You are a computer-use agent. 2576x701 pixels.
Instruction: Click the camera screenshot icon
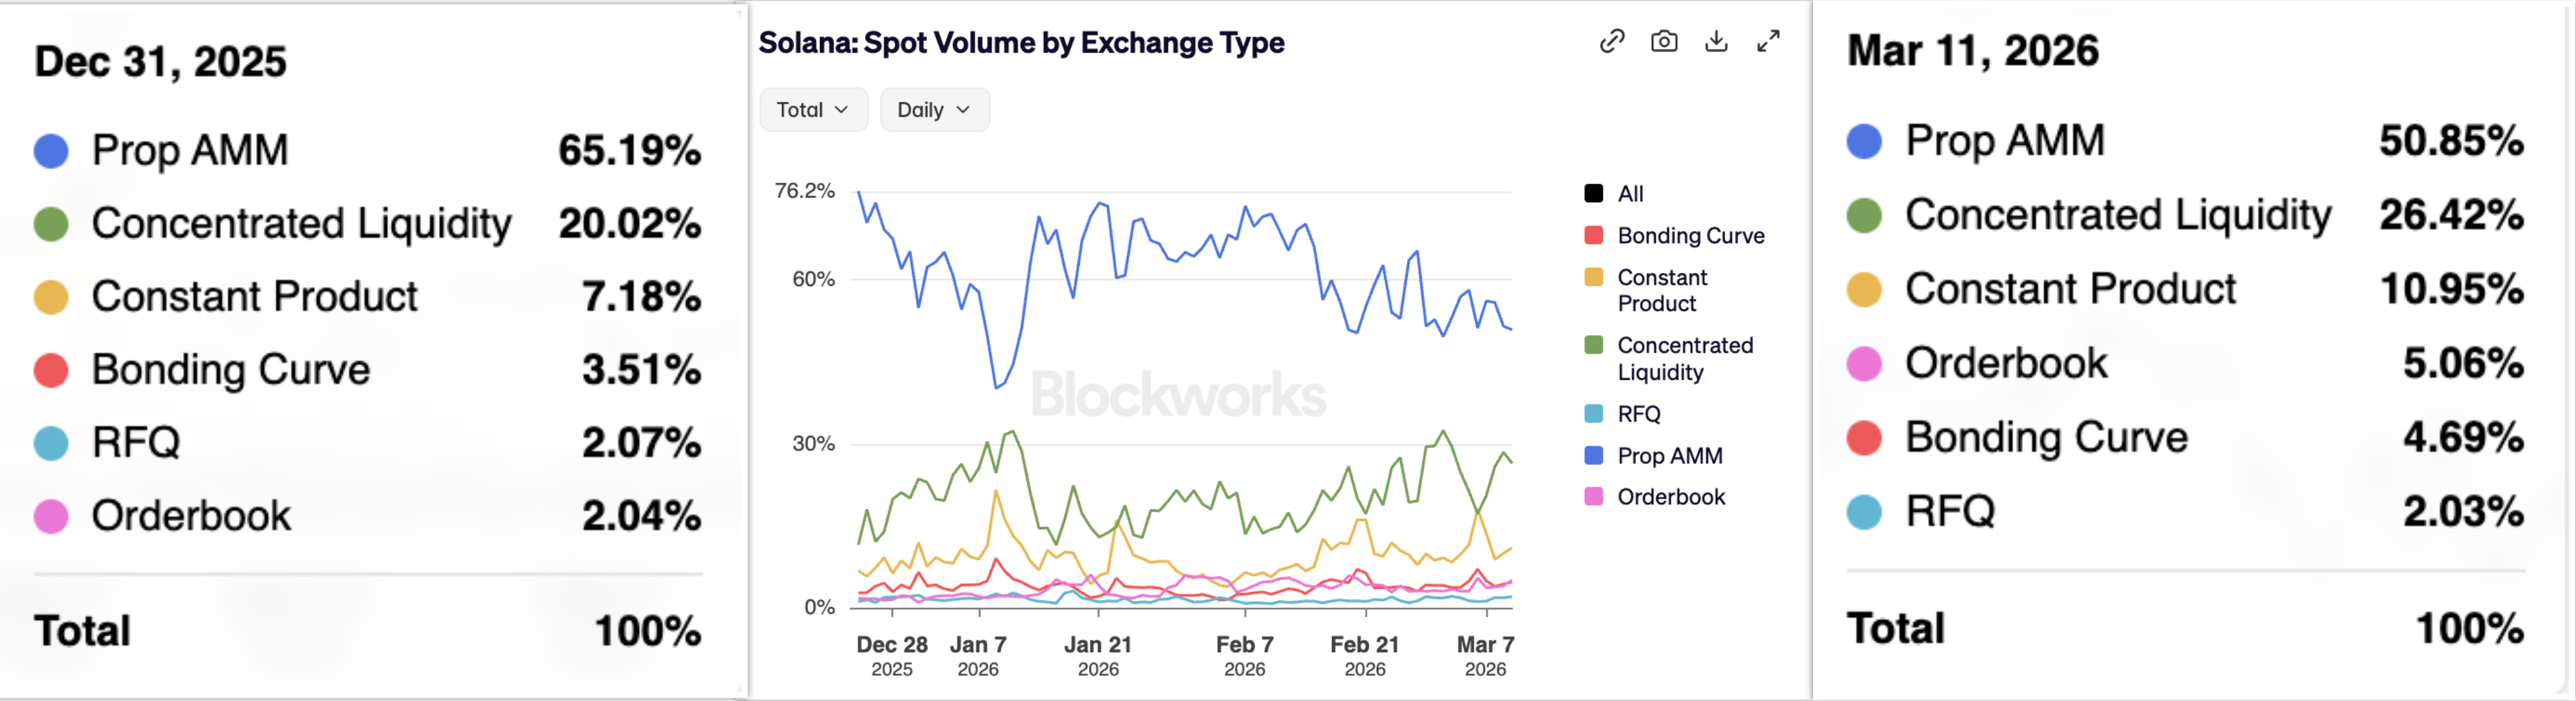[x=1664, y=41]
